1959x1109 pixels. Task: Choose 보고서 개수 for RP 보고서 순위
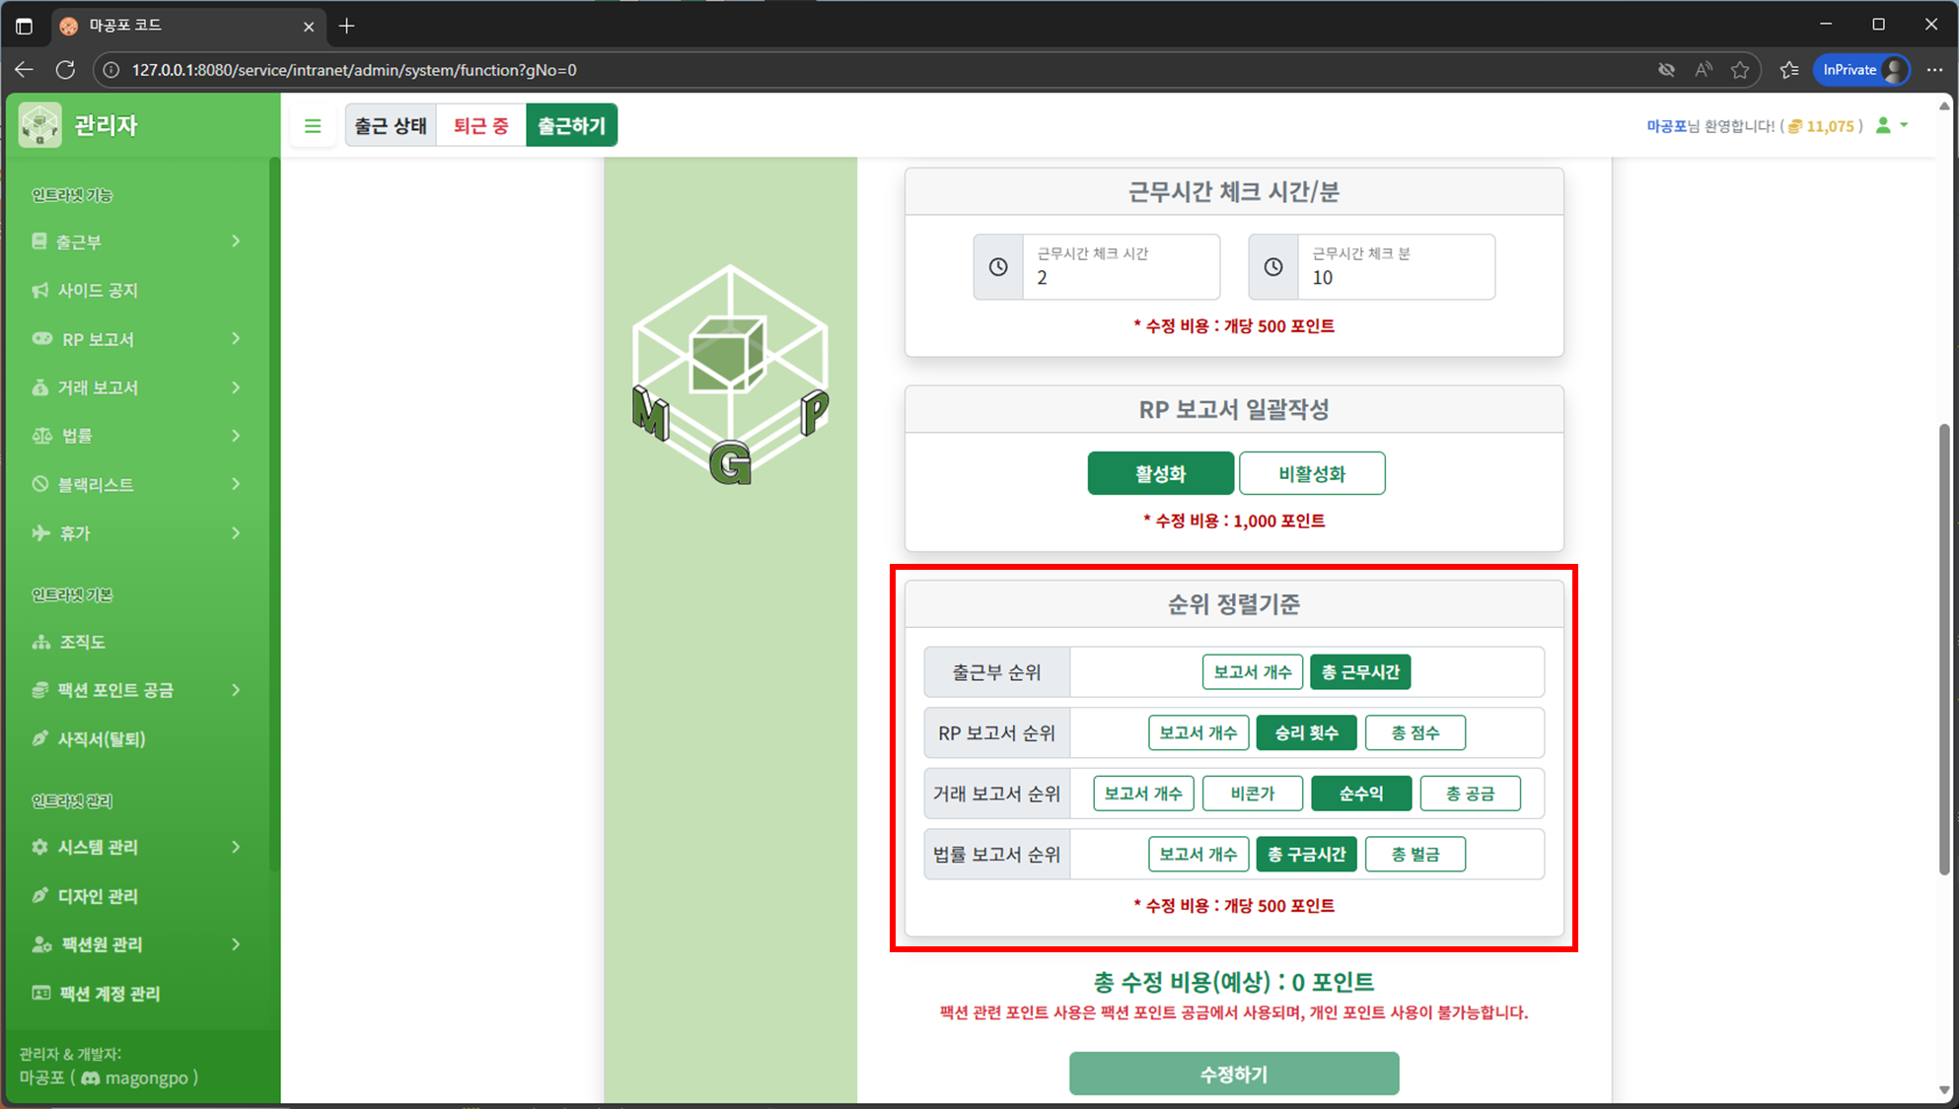pos(1198,732)
